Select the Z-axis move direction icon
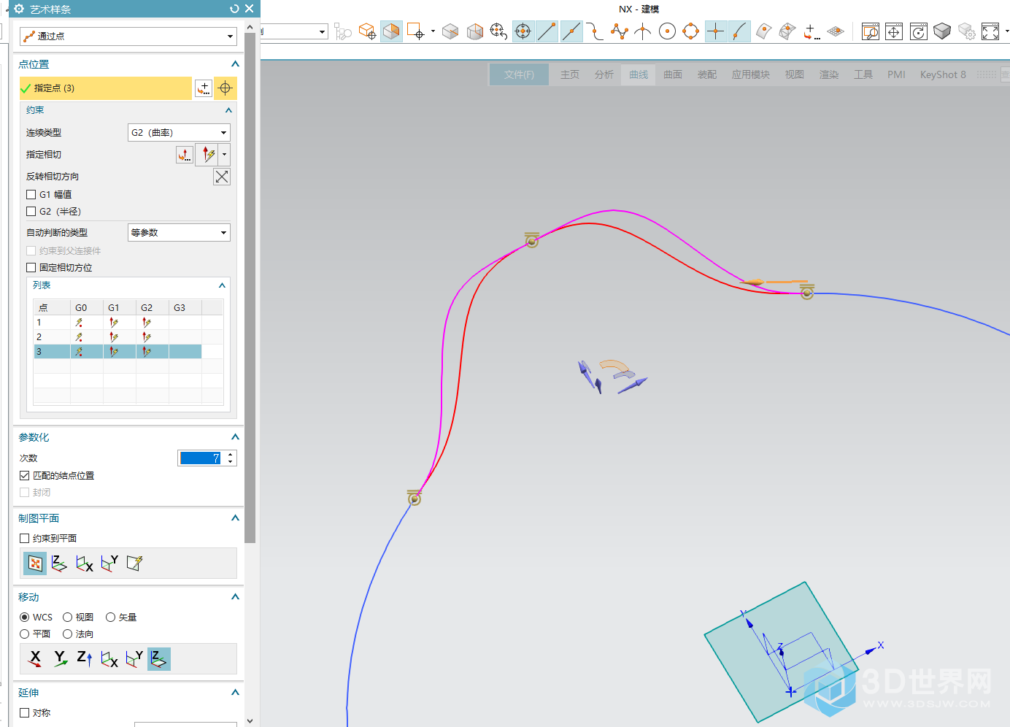 [x=84, y=659]
